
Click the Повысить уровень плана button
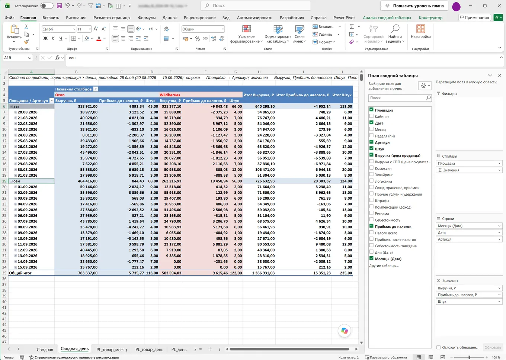pyautogui.click(x=414, y=6)
